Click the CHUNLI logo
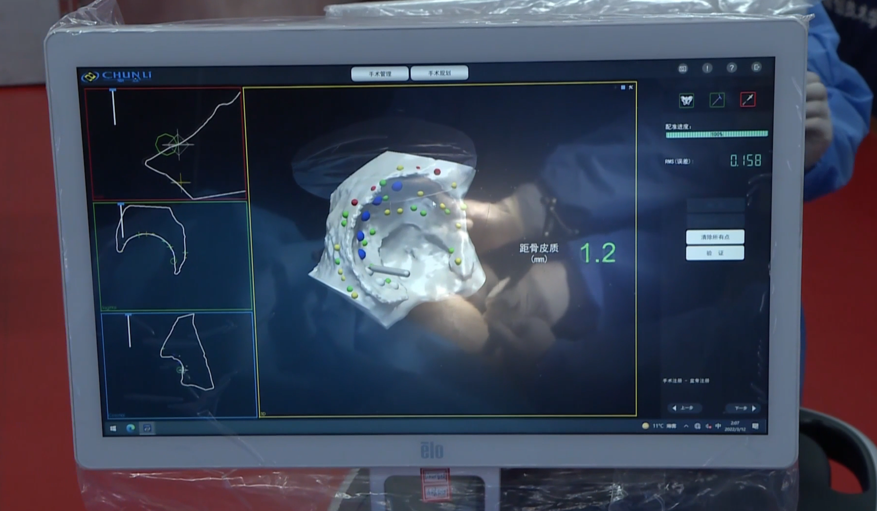This screenshot has height=511, width=877. pyautogui.click(x=117, y=75)
